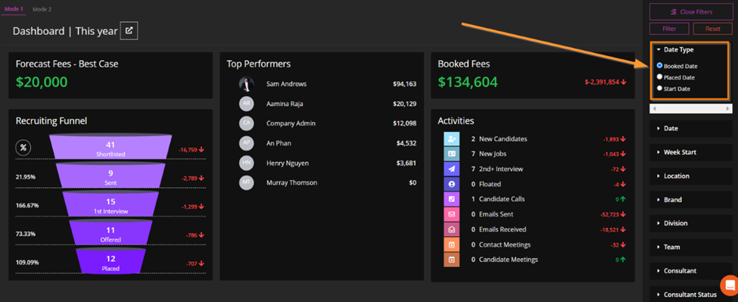
Task: Click Sam Andrews profile photo
Action: click(x=246, y=84)
